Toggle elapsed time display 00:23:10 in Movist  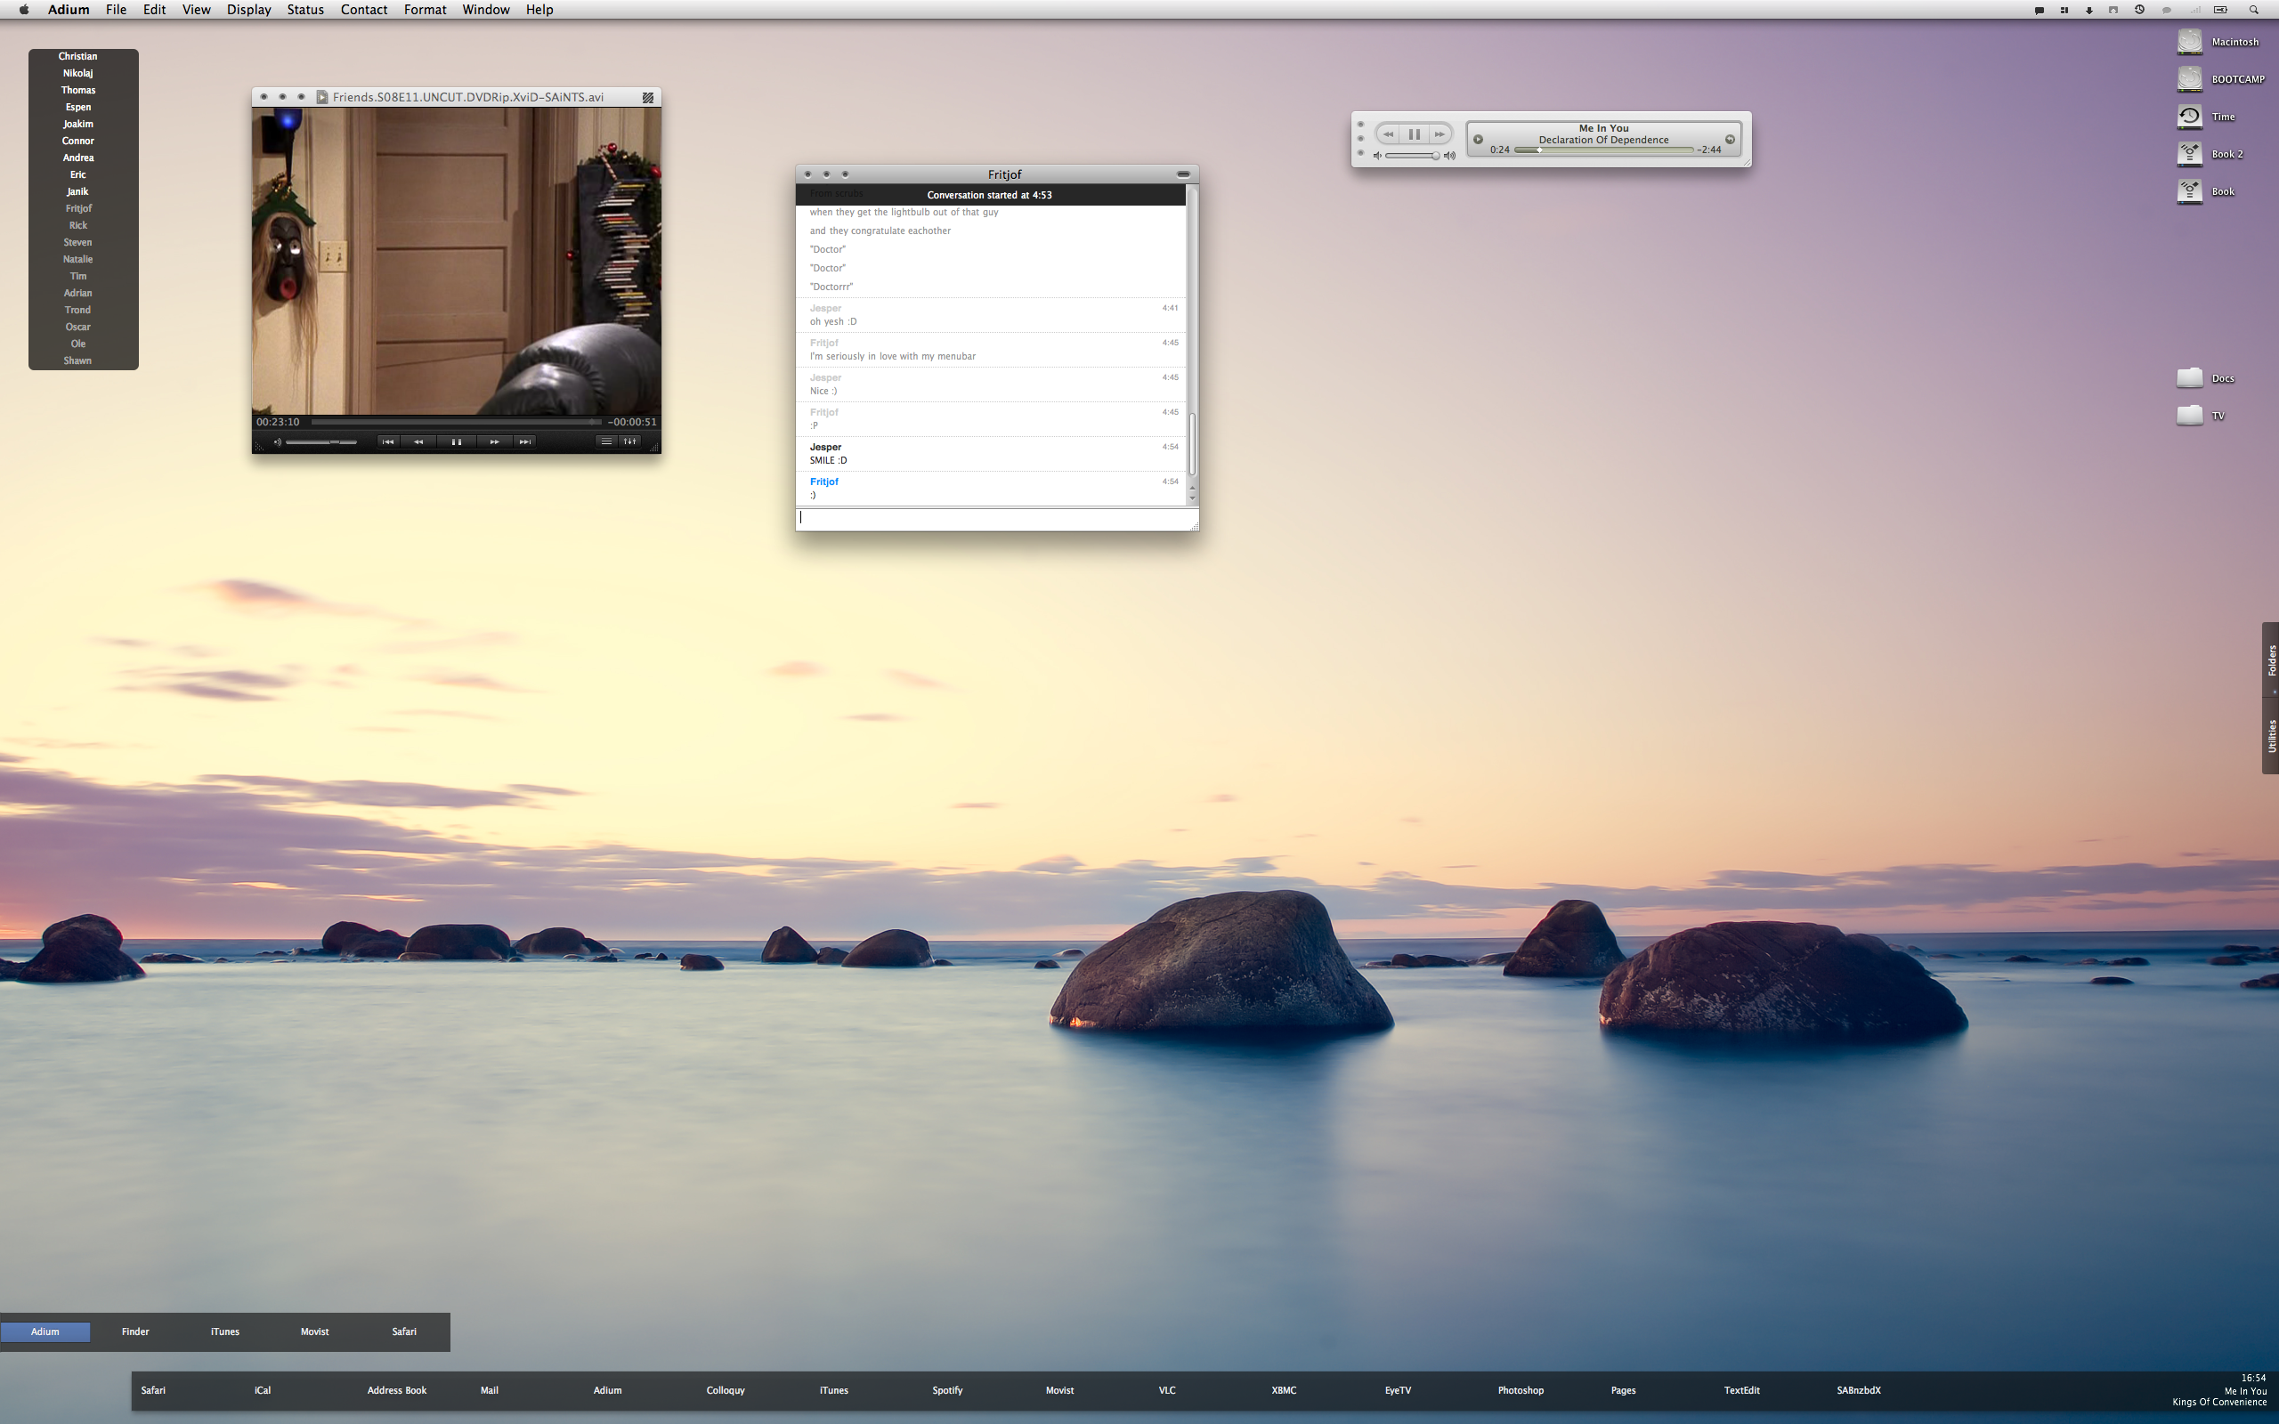click(278, 422)
